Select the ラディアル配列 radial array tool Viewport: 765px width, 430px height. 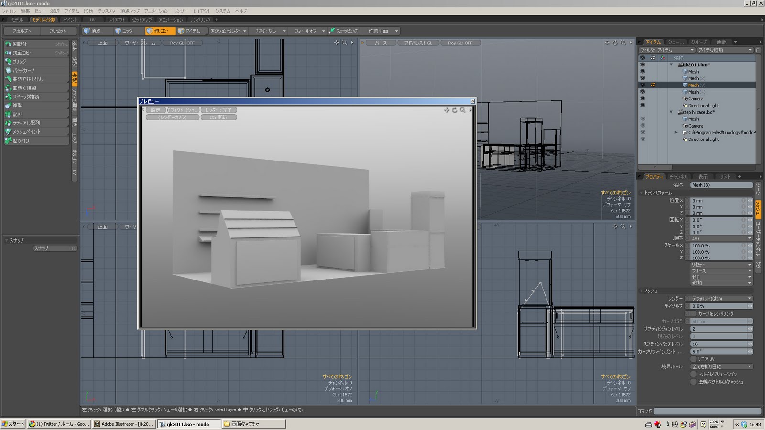pos(26,123)
